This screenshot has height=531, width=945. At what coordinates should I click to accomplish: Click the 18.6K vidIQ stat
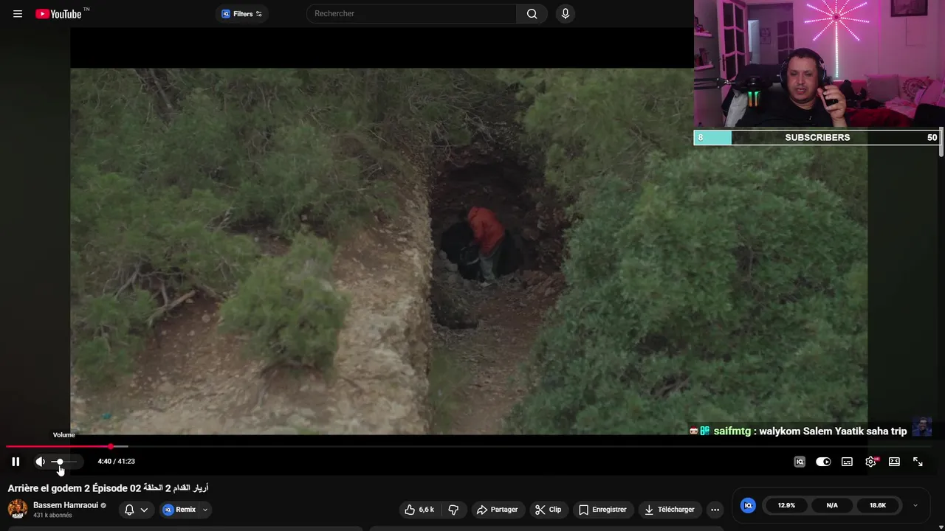click(878, 505)
